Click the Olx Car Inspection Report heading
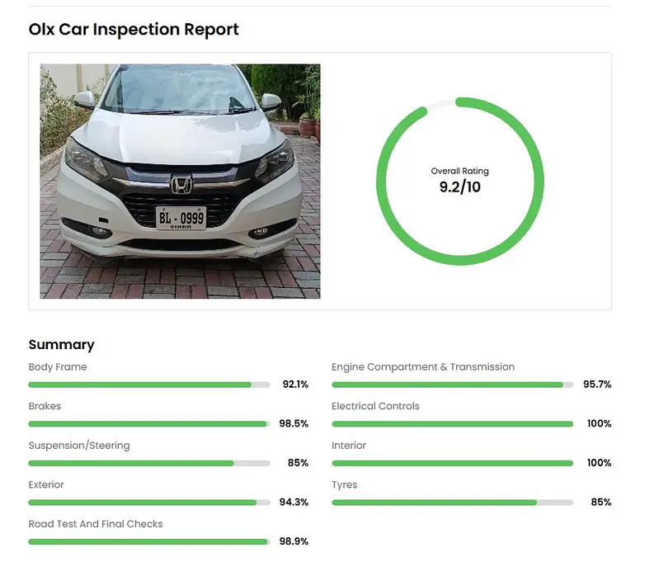659x576 pixels. 134,30
